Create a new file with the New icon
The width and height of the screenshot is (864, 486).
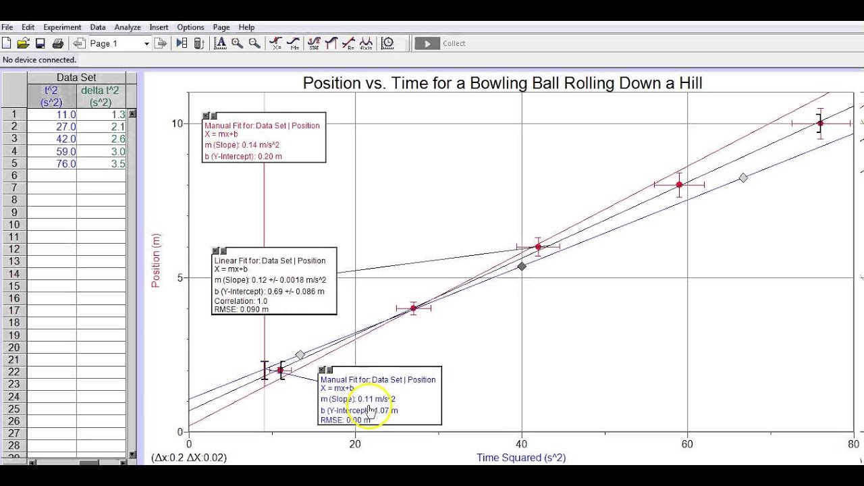tap(7, 43)
